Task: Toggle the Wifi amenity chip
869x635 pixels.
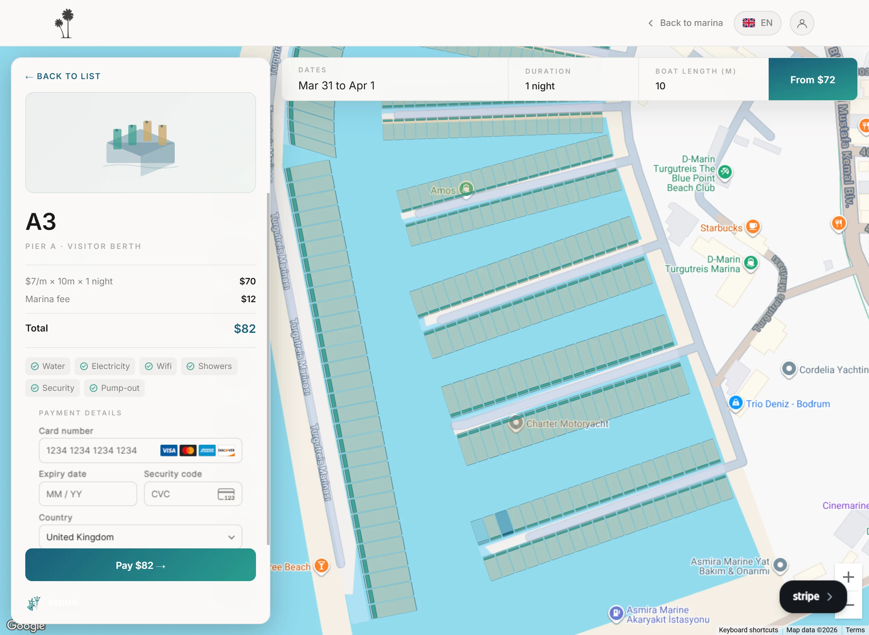Action: [x=158, y=366]
